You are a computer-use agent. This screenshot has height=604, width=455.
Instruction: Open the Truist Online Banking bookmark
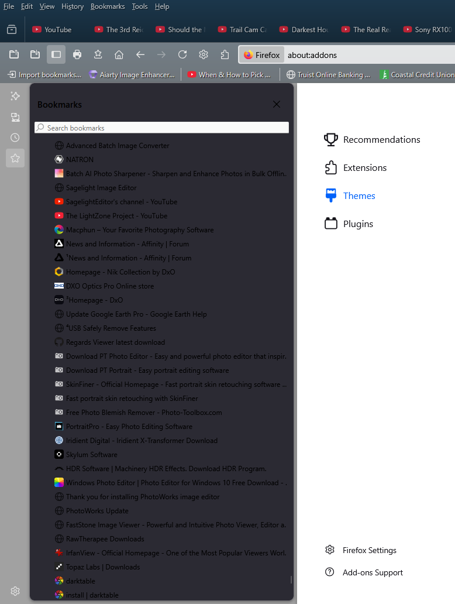click(x=328, y=75)
